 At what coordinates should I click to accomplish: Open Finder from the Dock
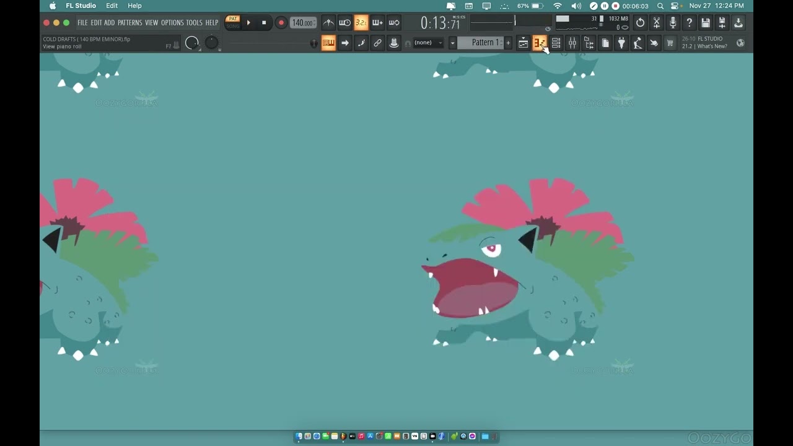pos(299,437)
